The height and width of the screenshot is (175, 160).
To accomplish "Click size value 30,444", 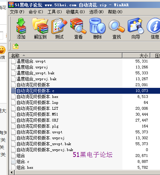I will coord(142,114).
